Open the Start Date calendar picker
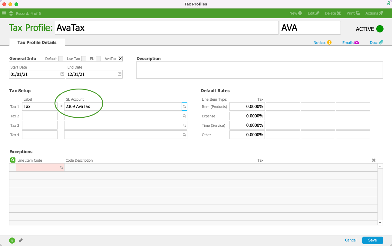 62,74
